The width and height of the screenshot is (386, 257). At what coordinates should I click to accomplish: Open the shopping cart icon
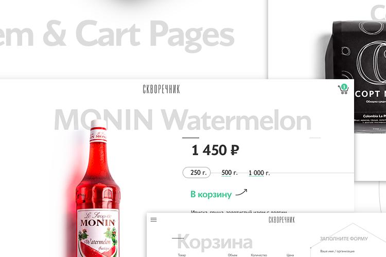[x=343, y=89]
